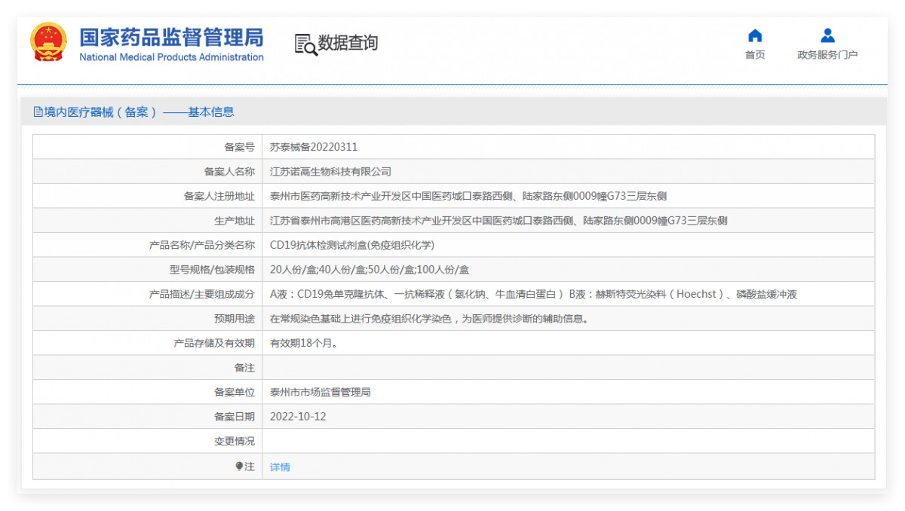Click the 备案单位 label cell
Viewport: 905px width, 511px height.
tap(148, 392)
